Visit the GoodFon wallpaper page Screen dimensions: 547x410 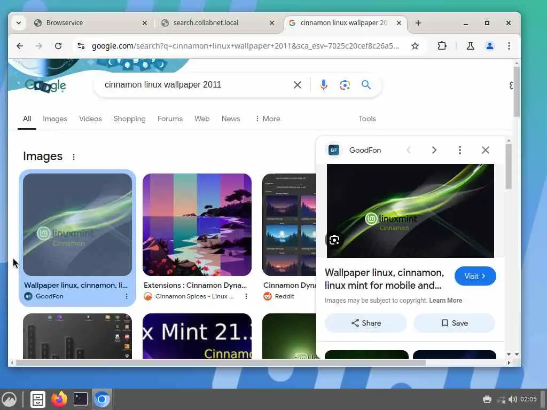coord(475,276)
